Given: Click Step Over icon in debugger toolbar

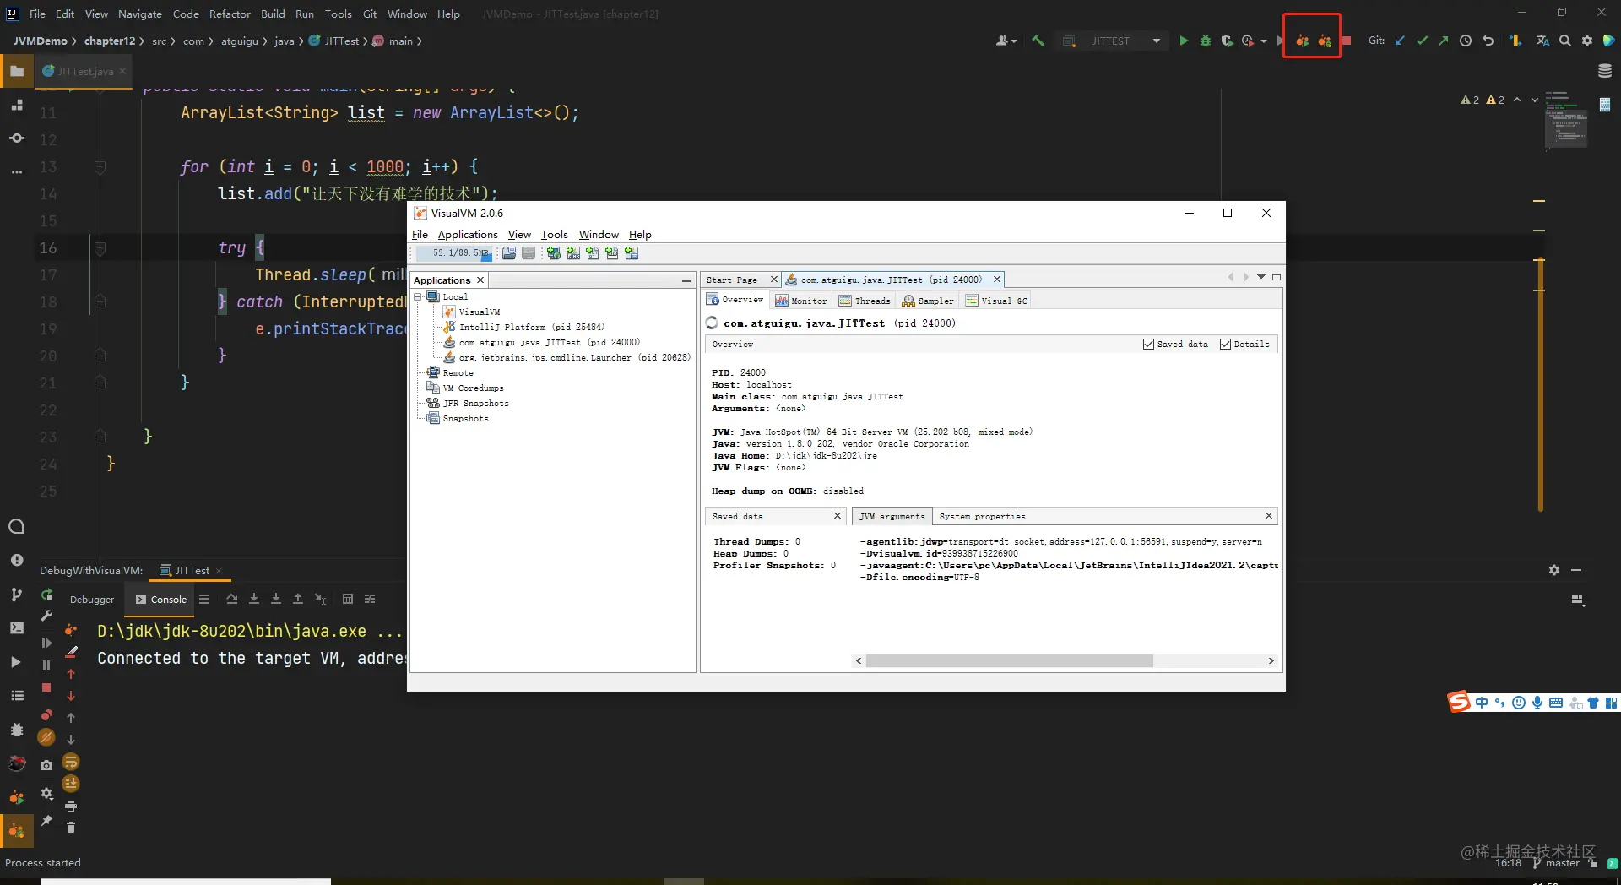Looking at the screenshot, I should [x=232, y=599].
